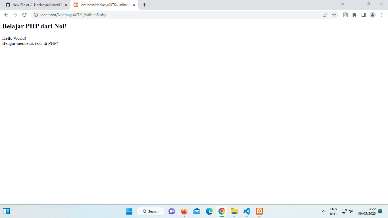Open taskbar Search box
This screenshot has width=388, height=218.
tap(151, 211)
